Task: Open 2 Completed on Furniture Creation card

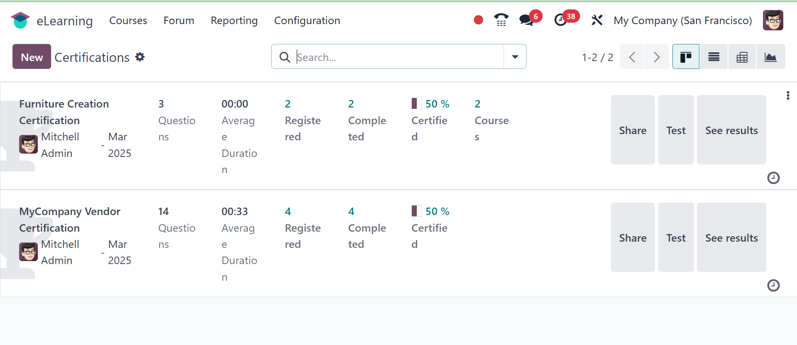Action: [x=367, y=120]
